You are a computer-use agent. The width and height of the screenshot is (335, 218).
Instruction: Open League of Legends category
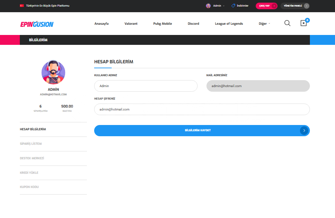[229, 24]
